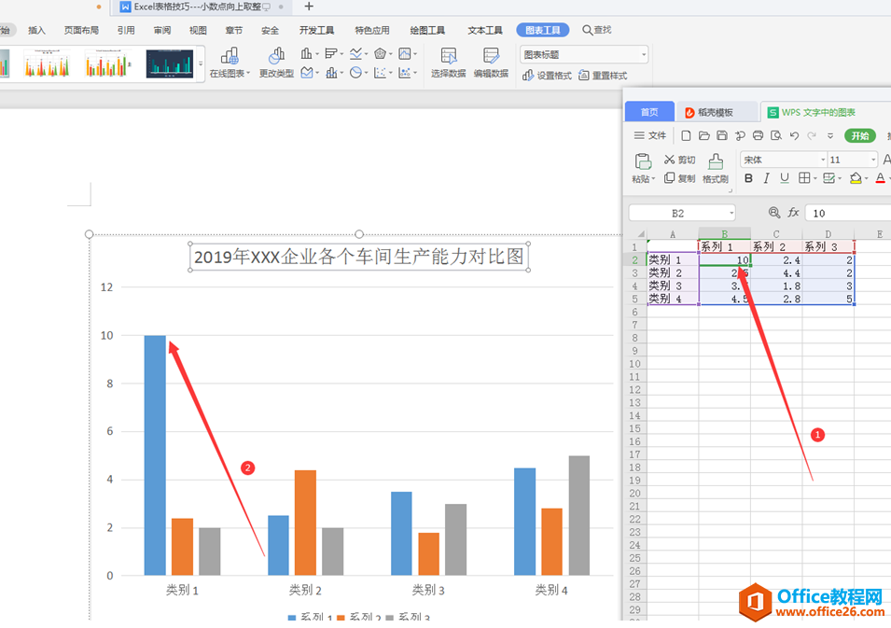
Task: Switch to the 首页 tab in spreadsheet window
Action: point(649,112)
